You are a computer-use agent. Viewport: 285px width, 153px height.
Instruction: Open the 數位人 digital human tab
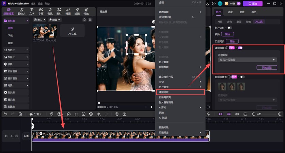[x=21, y=12]
